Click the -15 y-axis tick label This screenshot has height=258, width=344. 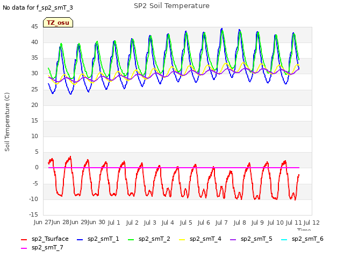pos(33,214)
